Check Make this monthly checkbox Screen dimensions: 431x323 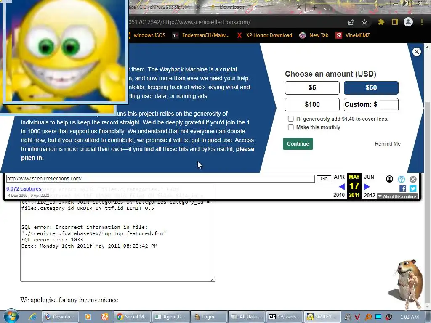point(290,127)
